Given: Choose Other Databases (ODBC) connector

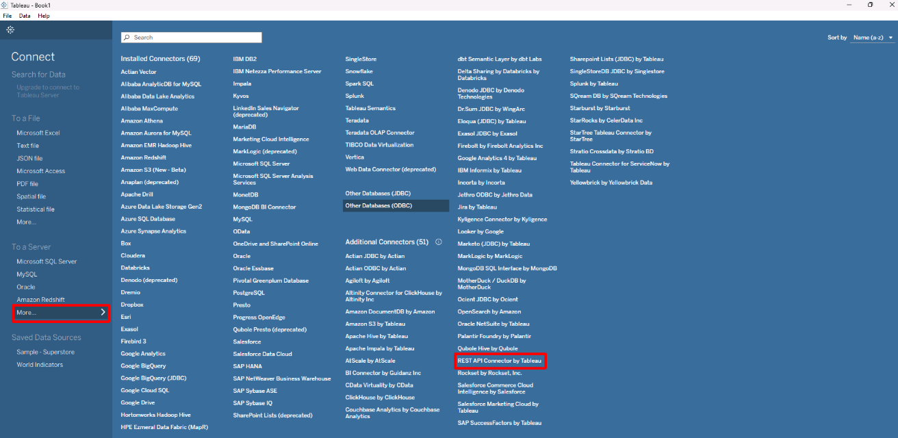Looking at the screenshot, I should (379, 205).
